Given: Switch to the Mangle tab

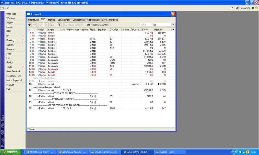Looking at the screenshot, I should (51, 20).
